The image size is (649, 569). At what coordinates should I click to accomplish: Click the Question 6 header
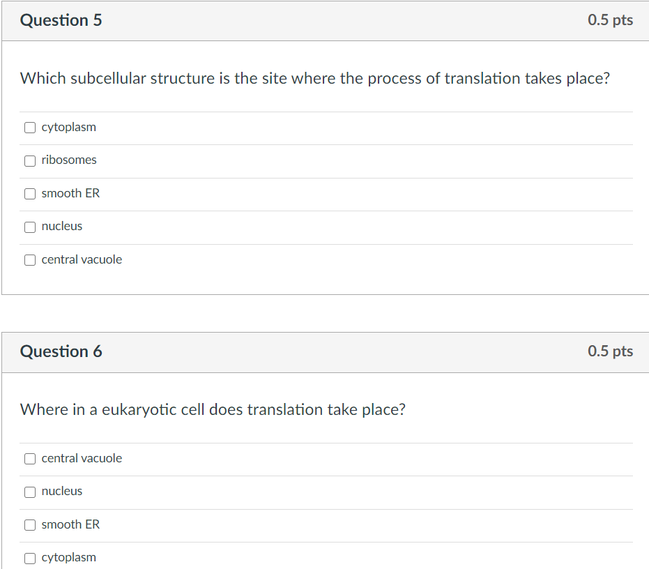pyautogui.click(x=61, y=351)
